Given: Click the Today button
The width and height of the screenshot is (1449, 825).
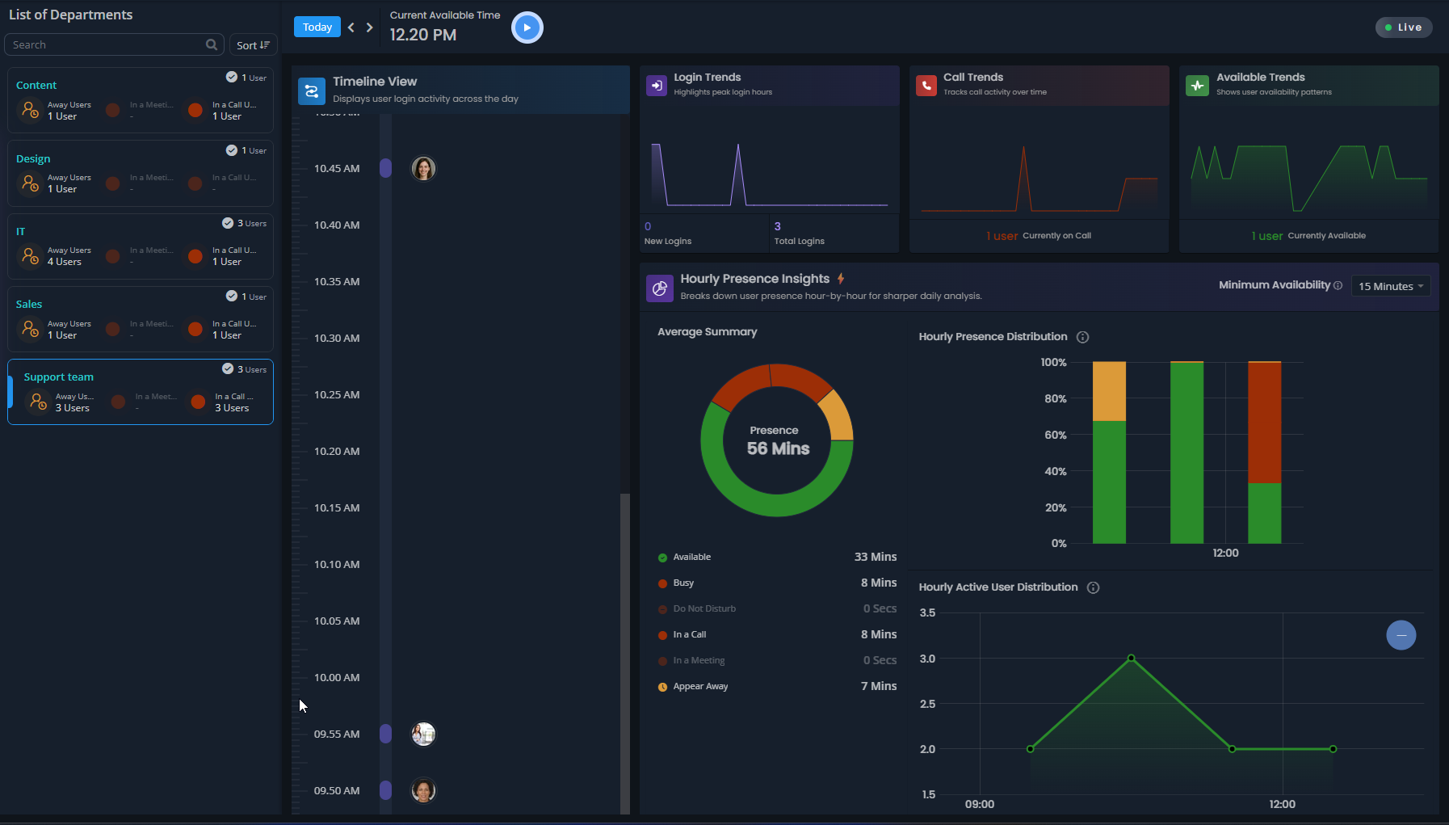Looking at the screenshot, I should point(317,26).
